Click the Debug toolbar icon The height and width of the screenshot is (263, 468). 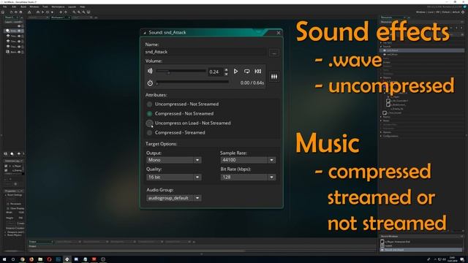point(38,12)
